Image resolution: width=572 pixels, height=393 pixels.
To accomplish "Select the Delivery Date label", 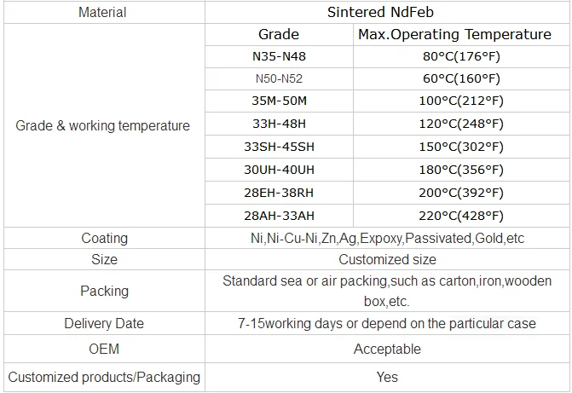I will click(x=103, y=324).
